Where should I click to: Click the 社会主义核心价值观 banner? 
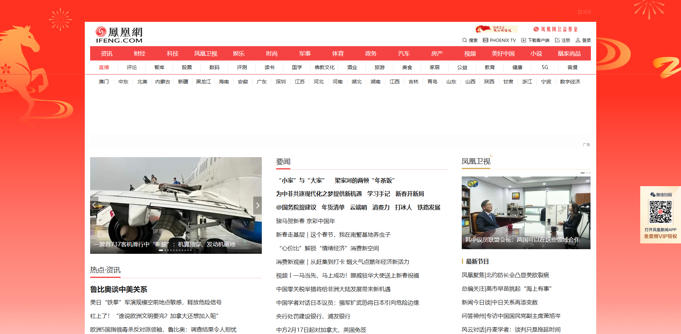[x=496, y=29]
